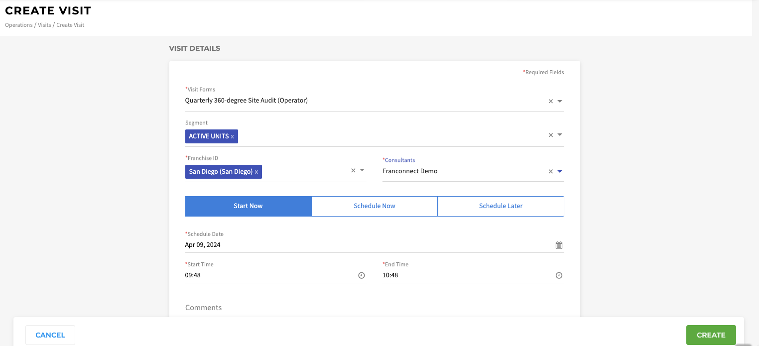
Task: Click the Quarterly 360-degree Site Audit value
Action: 247,101
